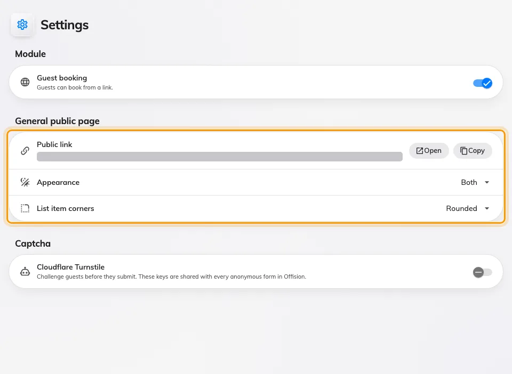Click the Cloudflare Turnstile label
Viewport: 512px width, 374px height.
click(70, 267)
